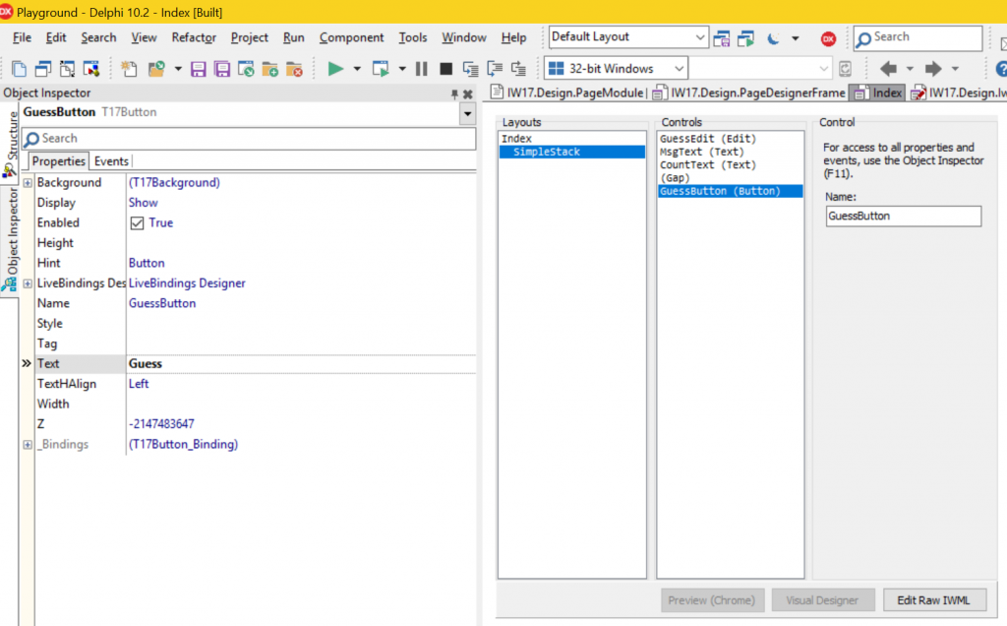Open a file with the Open folder icon
This screenshot has height=626, width=1007.
click(x=155, y=69)
